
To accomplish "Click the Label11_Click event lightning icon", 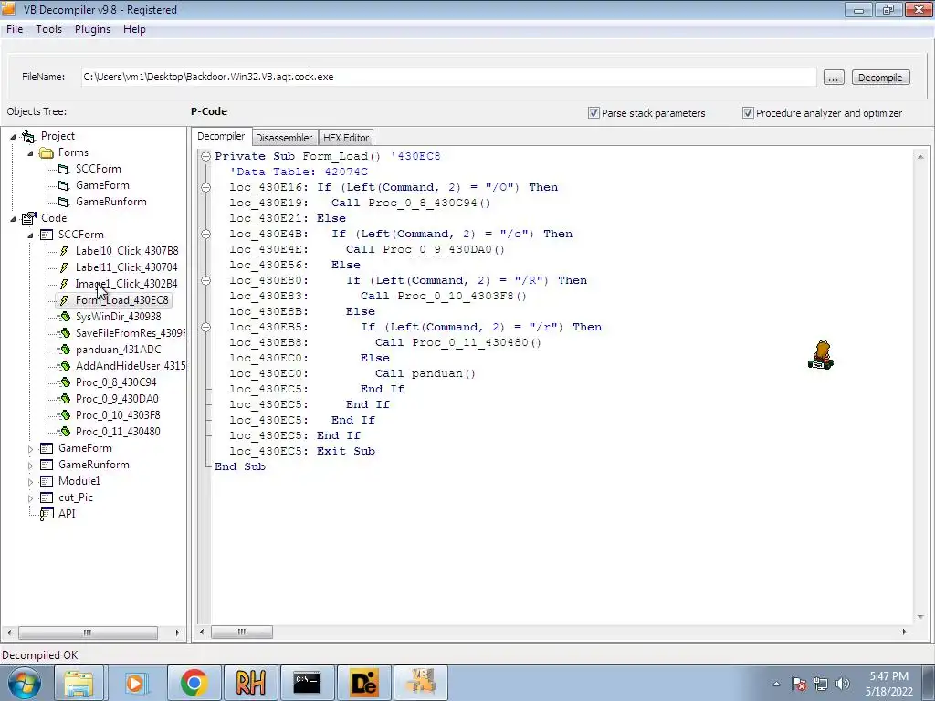I will [x=64, y=267].
